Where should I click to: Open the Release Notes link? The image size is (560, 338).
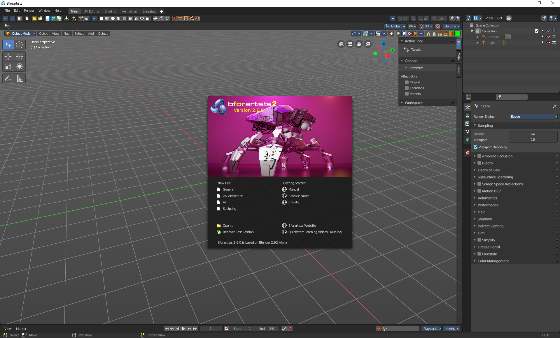click(299, 196)
